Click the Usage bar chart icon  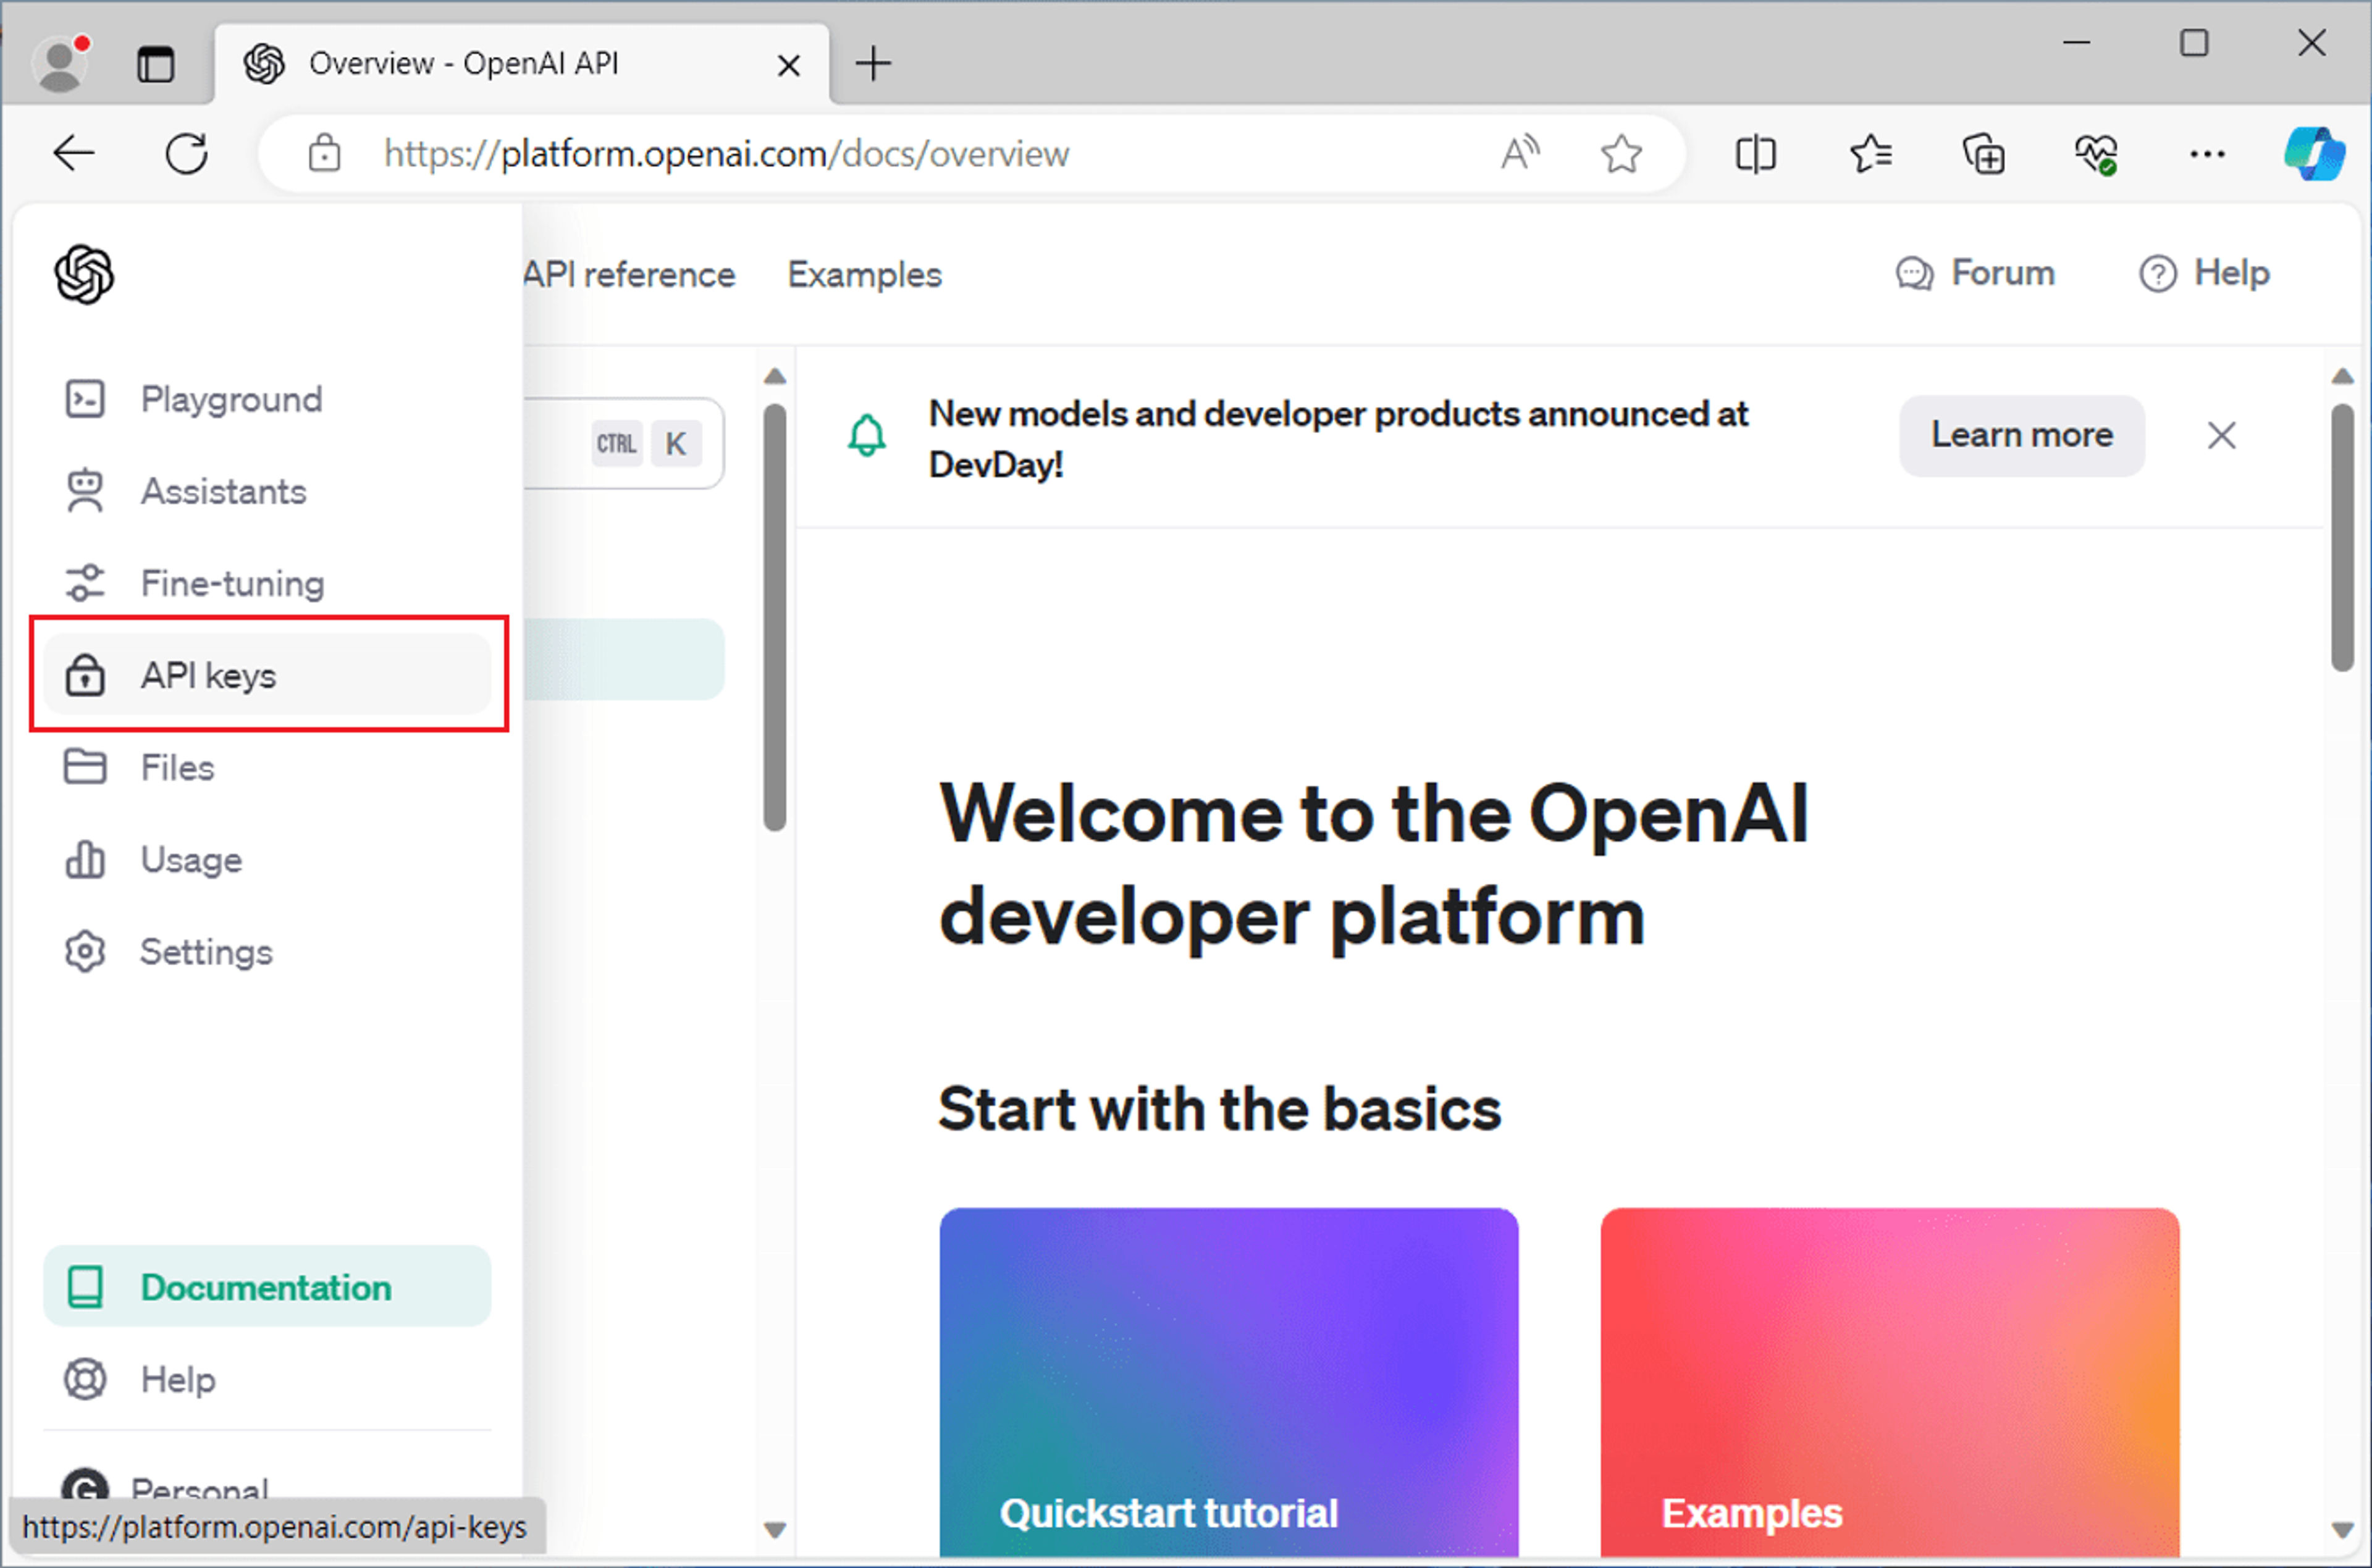click(x=85, y=859)
